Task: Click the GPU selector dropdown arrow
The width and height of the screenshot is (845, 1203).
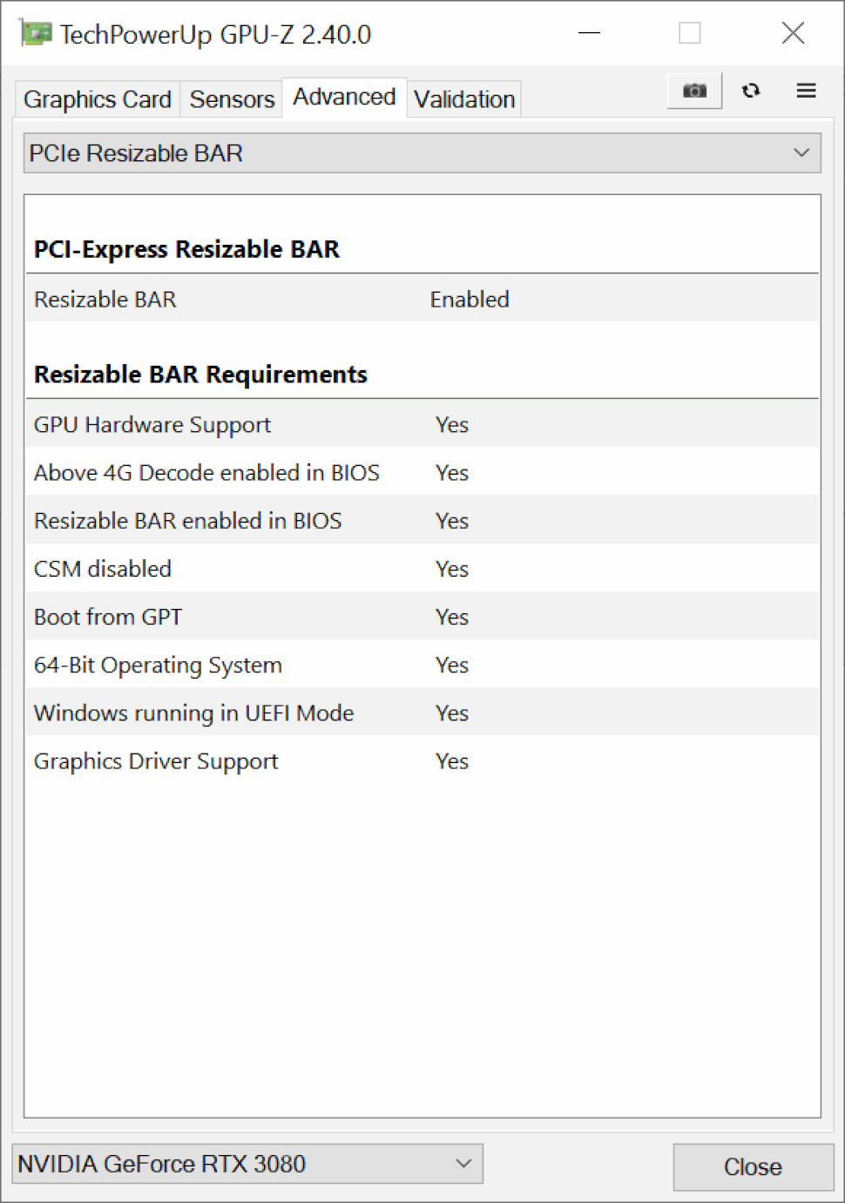Action: click(x=463, y=1164)
